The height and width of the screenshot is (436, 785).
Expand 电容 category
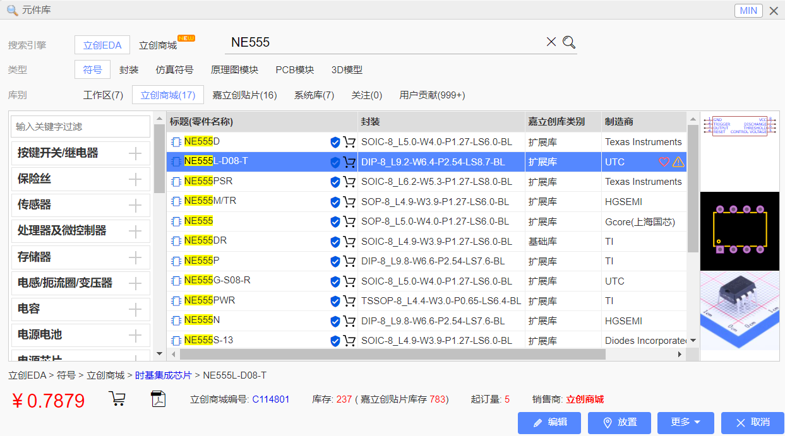coord(135,309)
